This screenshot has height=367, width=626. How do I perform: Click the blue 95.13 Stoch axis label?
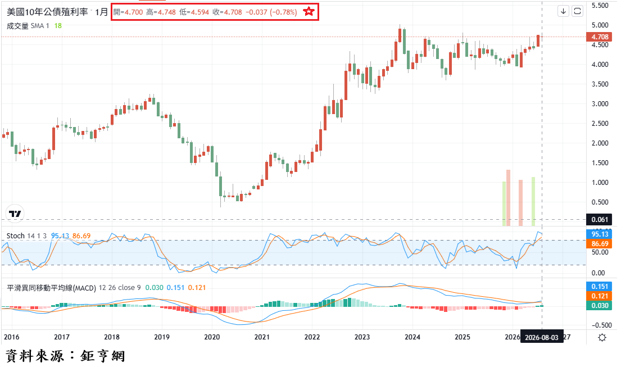click(x=599, y=234)
